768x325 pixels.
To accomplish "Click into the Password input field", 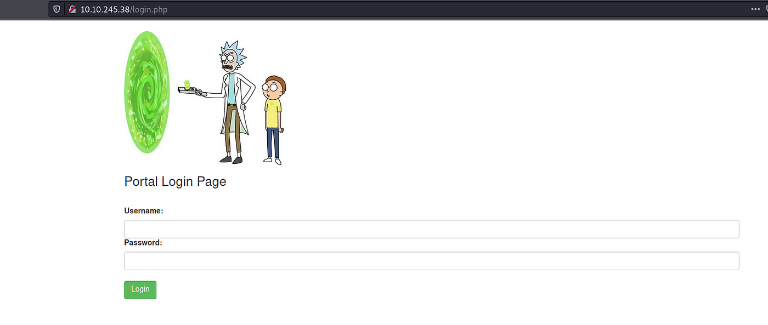I will (x=432, y=261).
